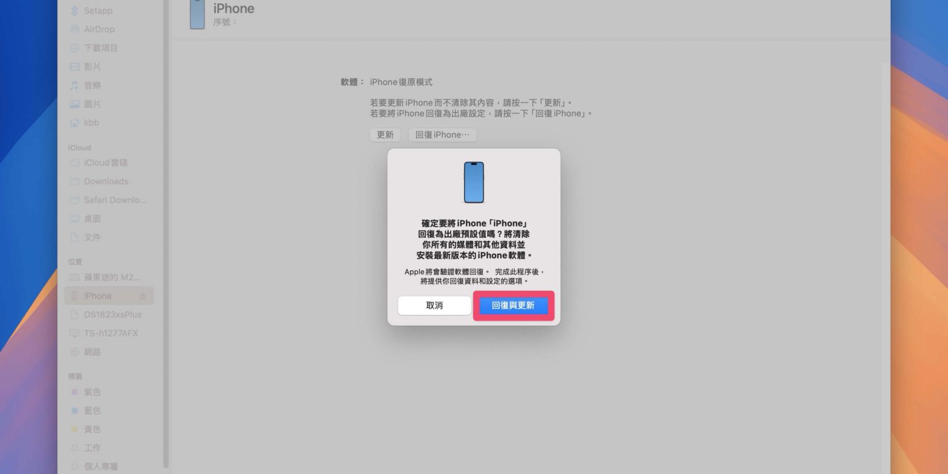
Task: Click the 回復iPhone… button
Action: click(x=442, y=135)
